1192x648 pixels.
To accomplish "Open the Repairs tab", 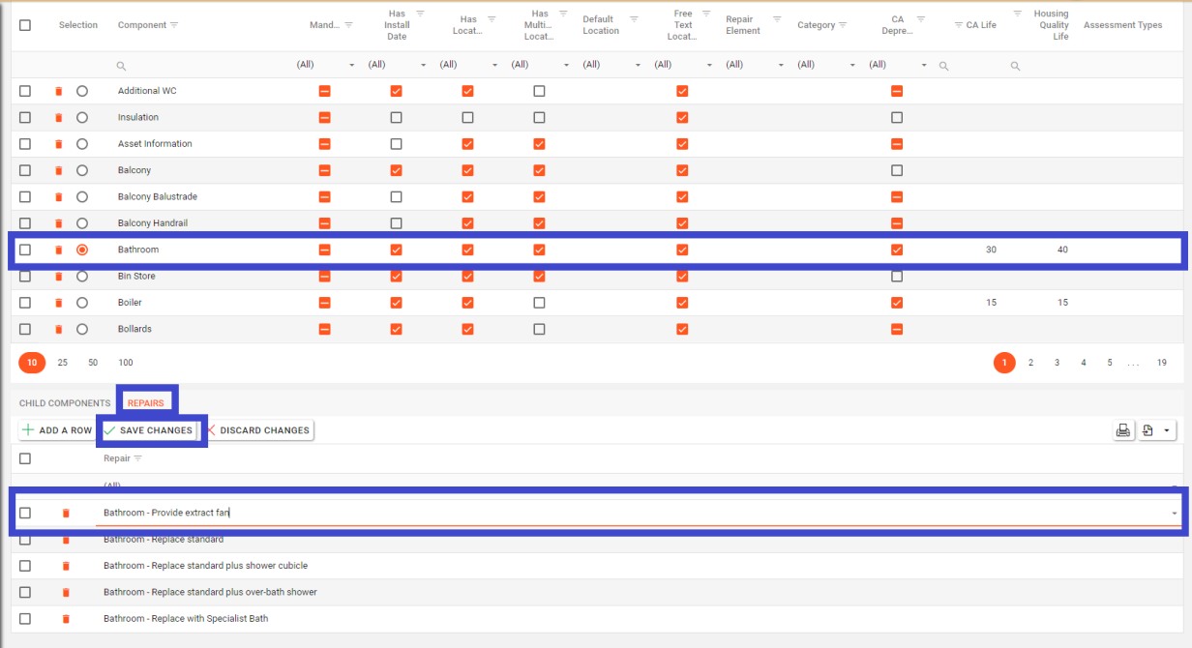I will [146, 403].
